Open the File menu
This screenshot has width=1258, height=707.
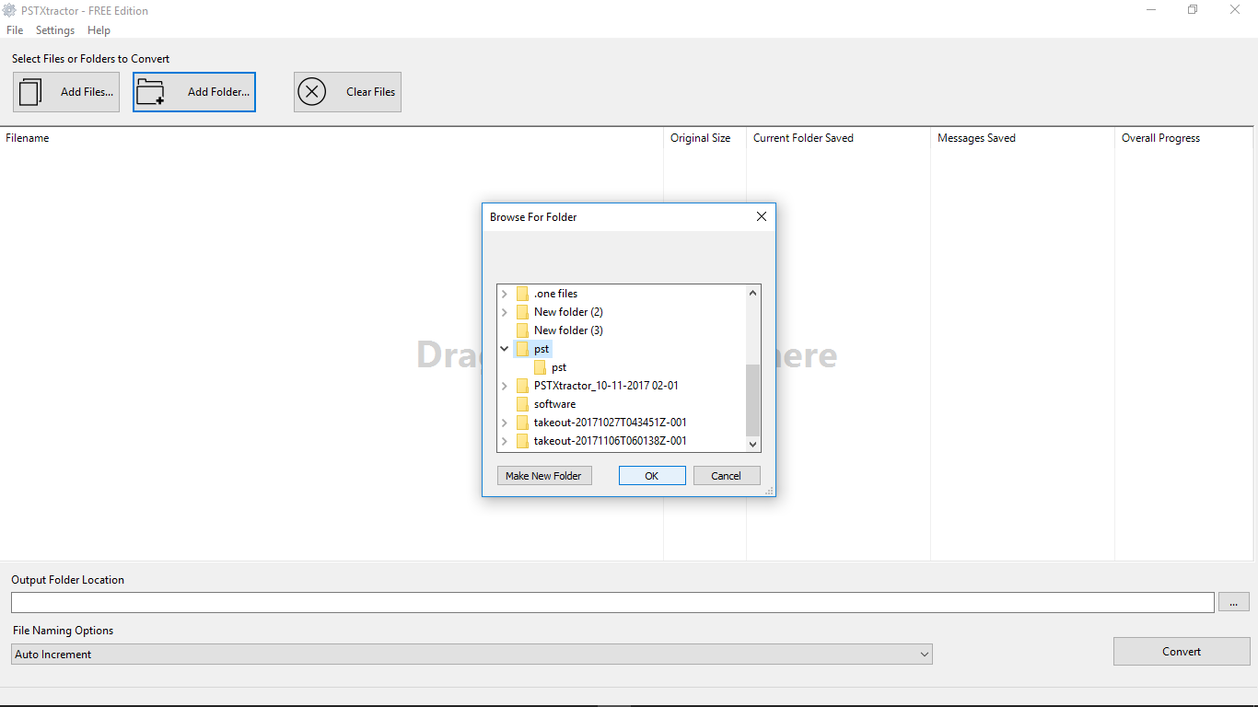(x=15, y=30)
